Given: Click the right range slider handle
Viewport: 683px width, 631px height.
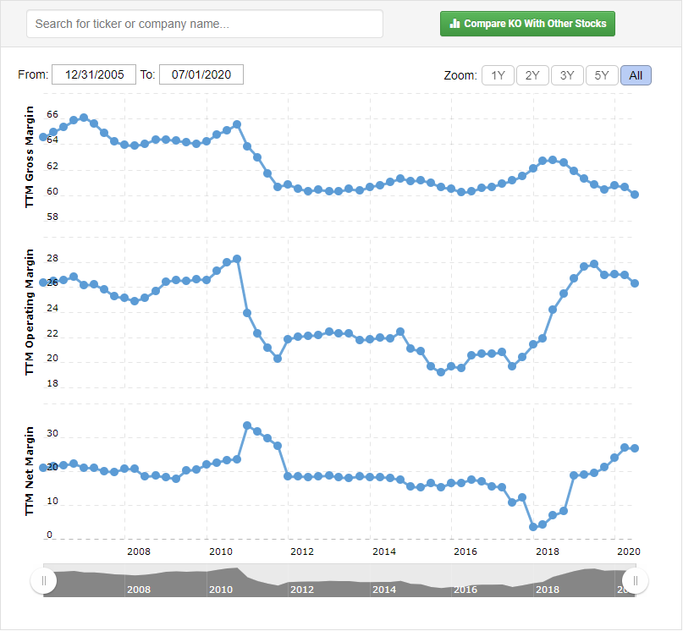Looking at the screenshot, I should pyautogui.click(x=635, y=581).
